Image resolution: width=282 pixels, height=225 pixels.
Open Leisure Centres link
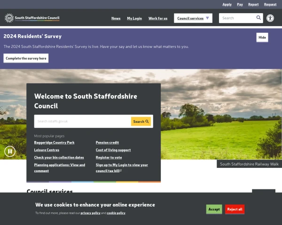click(x=47, y=150)
